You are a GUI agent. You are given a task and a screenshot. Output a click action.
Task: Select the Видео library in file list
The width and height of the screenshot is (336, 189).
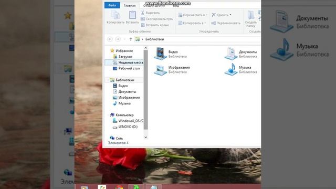click(170, 54)
